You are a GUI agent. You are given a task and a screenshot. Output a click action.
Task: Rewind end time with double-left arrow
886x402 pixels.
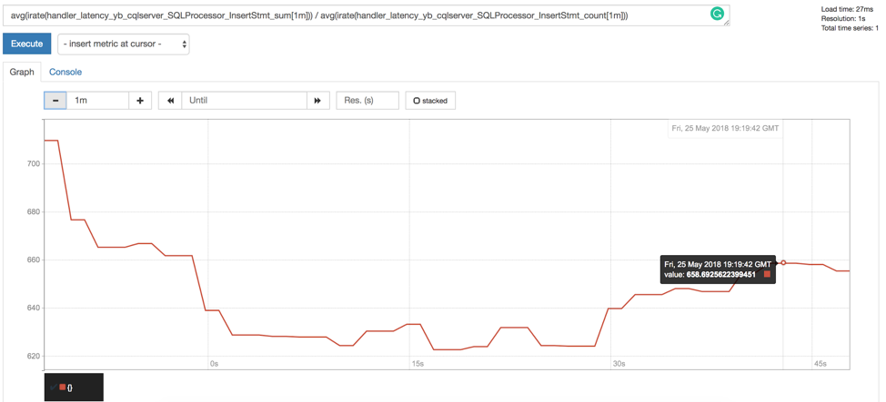pos(170,101)
